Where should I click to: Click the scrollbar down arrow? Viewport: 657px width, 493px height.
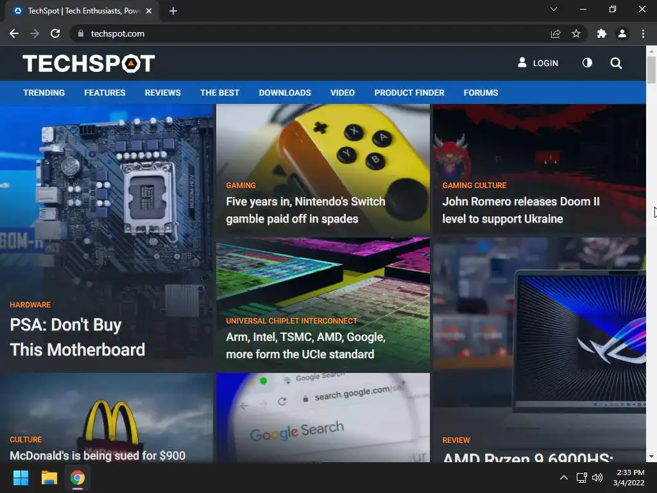tap(651, 457)
